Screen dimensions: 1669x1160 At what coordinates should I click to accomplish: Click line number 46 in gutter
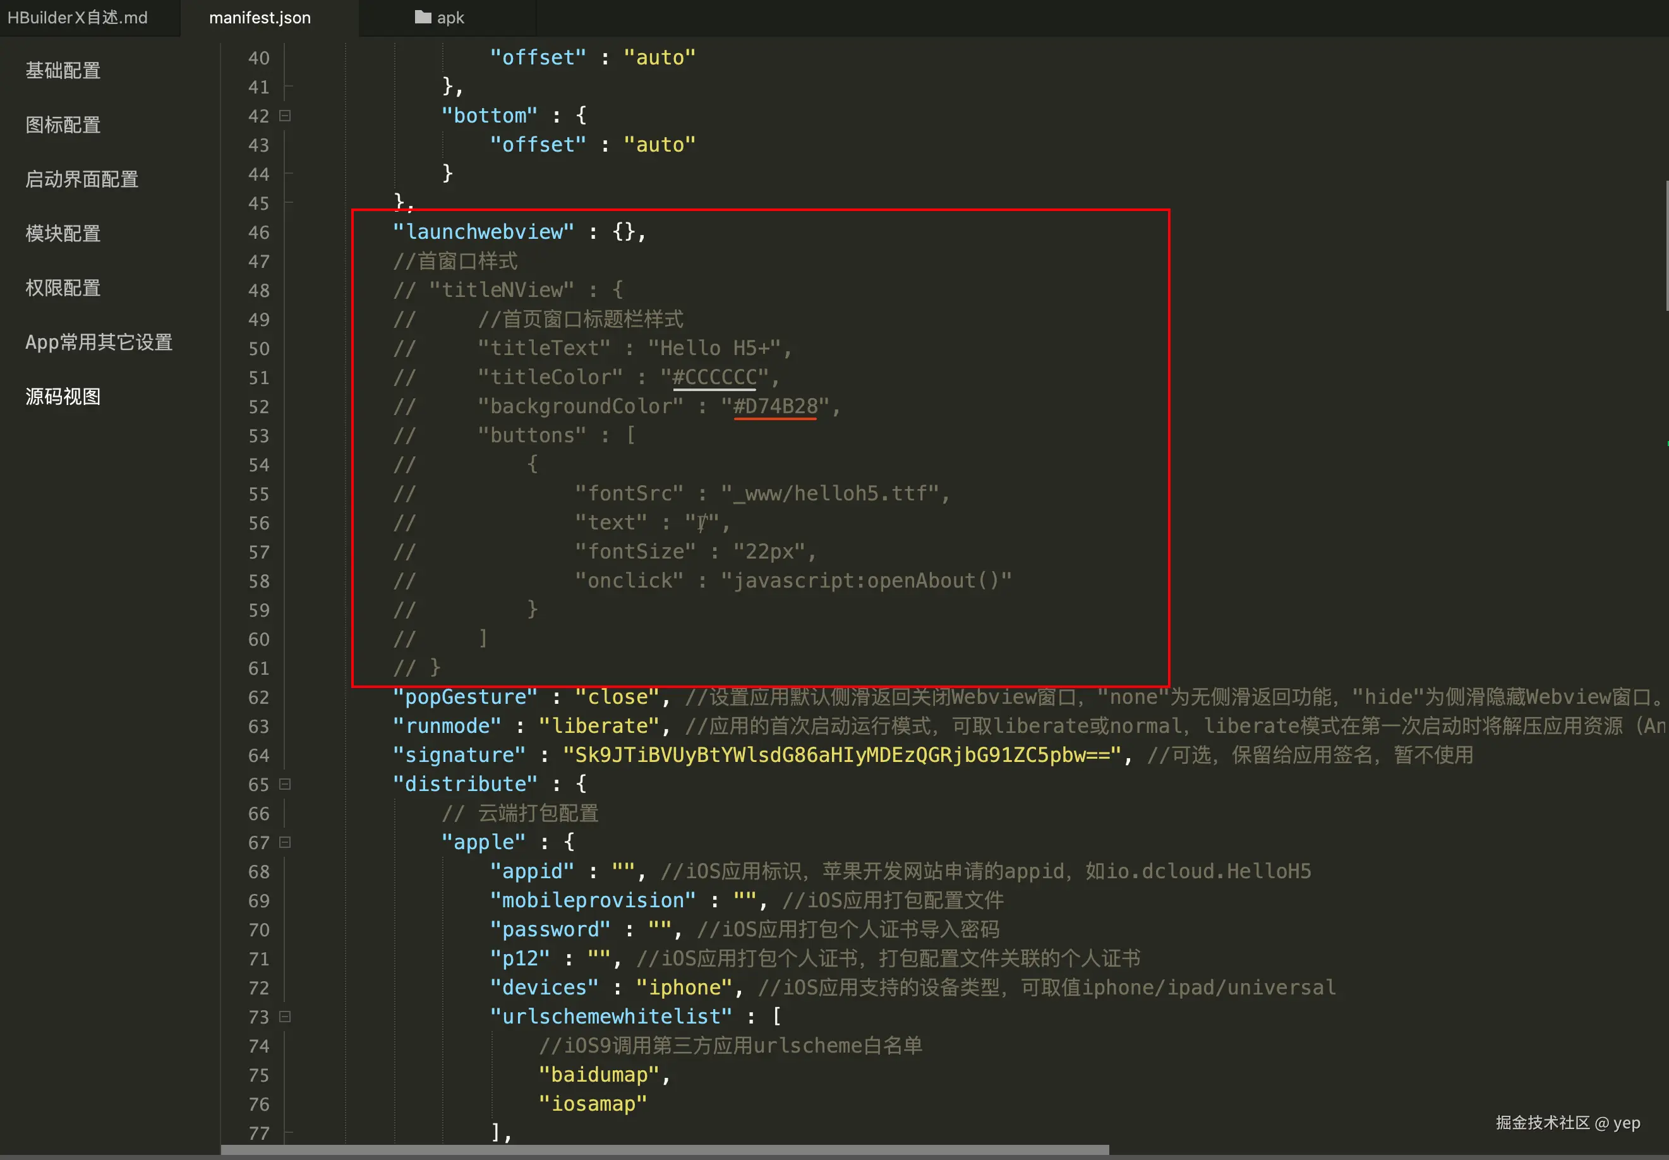(258, 233)
